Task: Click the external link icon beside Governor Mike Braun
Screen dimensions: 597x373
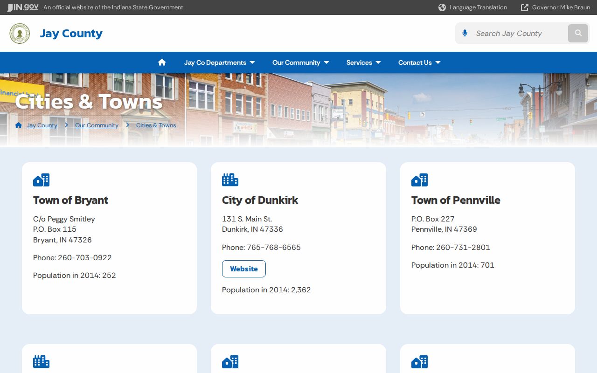Action: point(525,7)
